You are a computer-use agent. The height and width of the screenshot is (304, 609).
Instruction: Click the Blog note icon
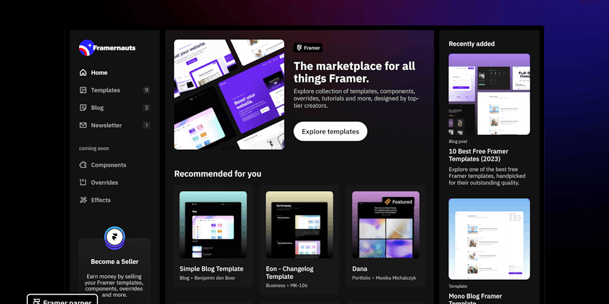[x=83, y=108]
